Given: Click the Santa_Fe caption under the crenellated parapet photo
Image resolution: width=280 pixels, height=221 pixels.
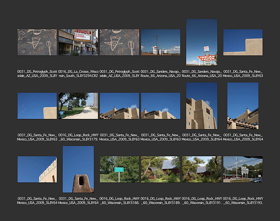Looking at the screenshot, I should click(x=37, y=201).
